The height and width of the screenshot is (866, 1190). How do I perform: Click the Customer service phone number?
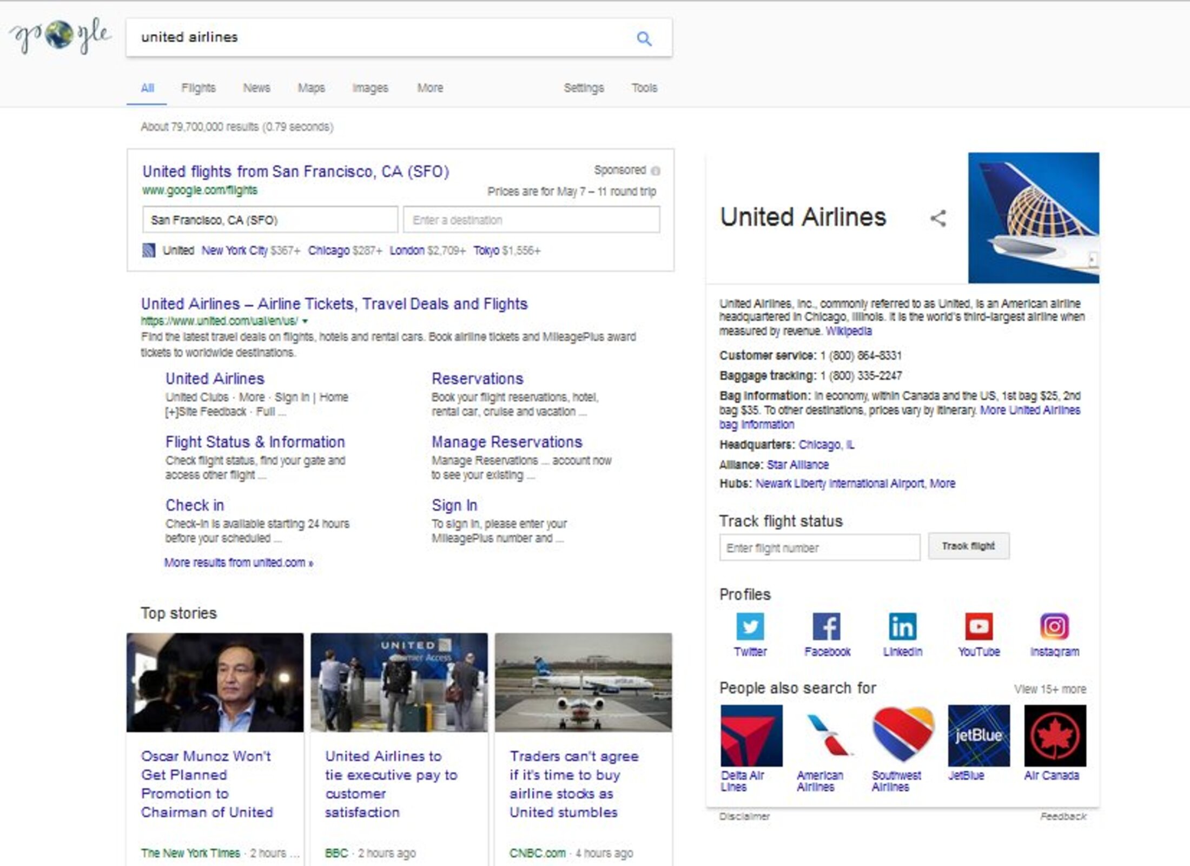pos(861,355)
